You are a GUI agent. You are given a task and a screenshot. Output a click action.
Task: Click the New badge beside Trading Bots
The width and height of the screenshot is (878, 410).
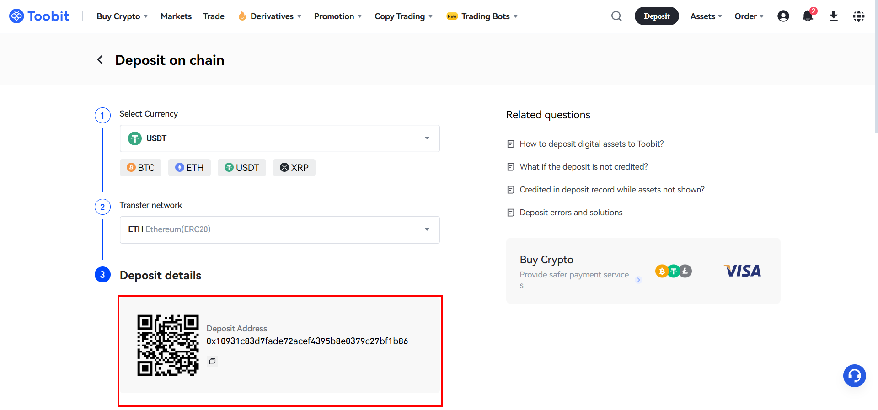point(452,16)
